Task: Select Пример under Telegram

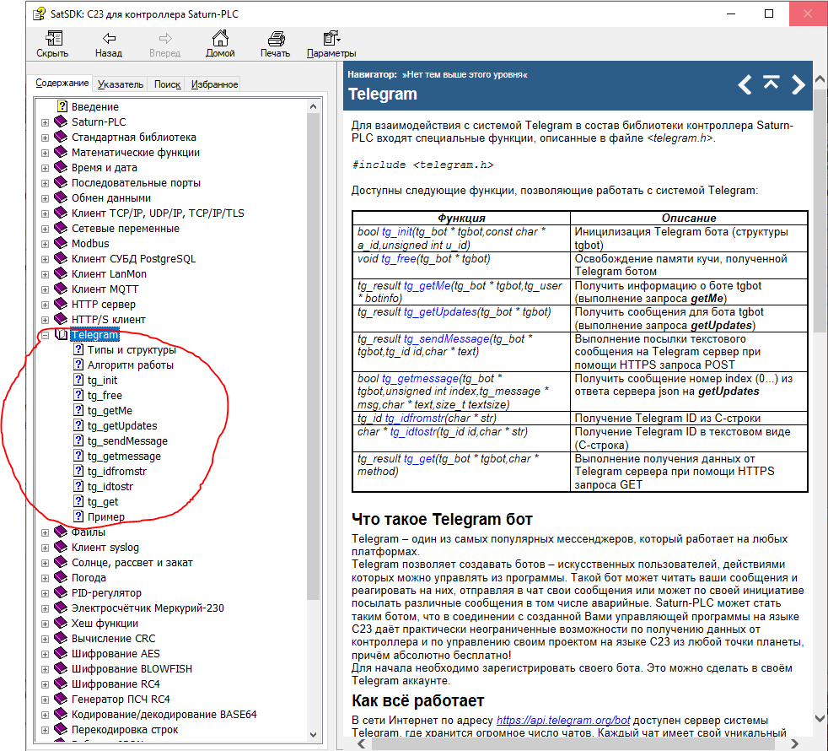Action: [x=106, y=517]
